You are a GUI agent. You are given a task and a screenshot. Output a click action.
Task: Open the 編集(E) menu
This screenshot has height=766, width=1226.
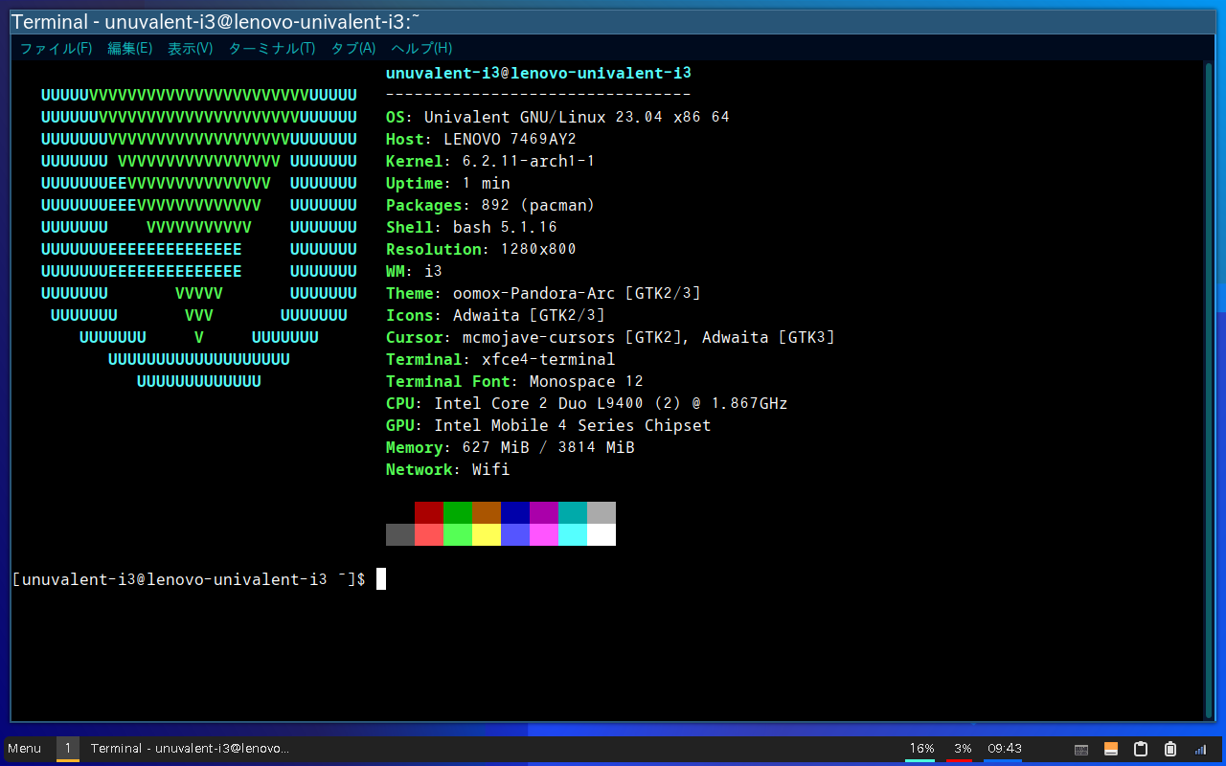point(129,48)
